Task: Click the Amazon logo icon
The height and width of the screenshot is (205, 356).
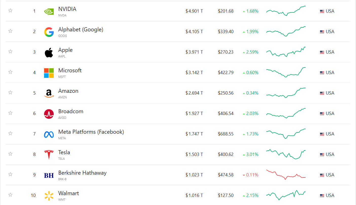Action: pyautogui.click(x=49, y=93)
